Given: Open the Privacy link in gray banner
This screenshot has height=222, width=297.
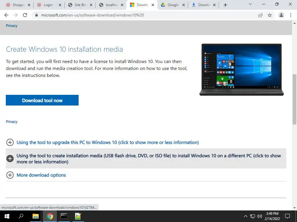Looking at the screenshot, I should [12, 26].
